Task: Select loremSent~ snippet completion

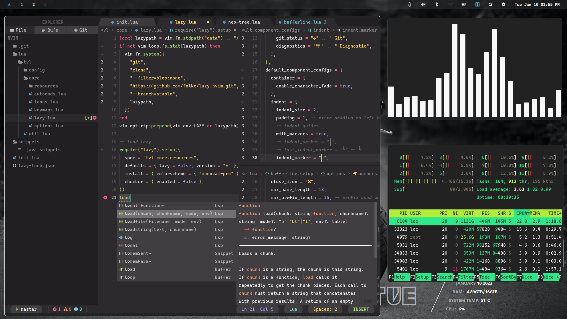Action: coord(176,253)
